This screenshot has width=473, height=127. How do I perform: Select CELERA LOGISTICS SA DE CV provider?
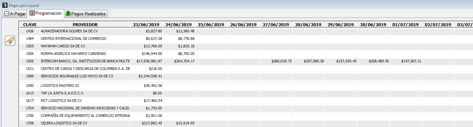[x=85, y=123]
